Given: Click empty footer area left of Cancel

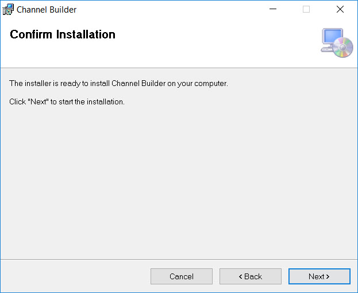Looking at the screenshot, I should (75, 276).
